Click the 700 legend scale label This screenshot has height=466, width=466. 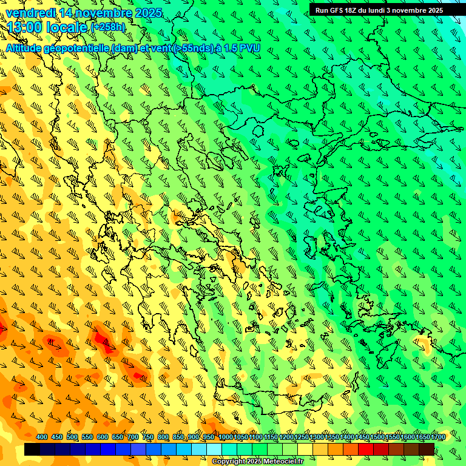(133, 437)
